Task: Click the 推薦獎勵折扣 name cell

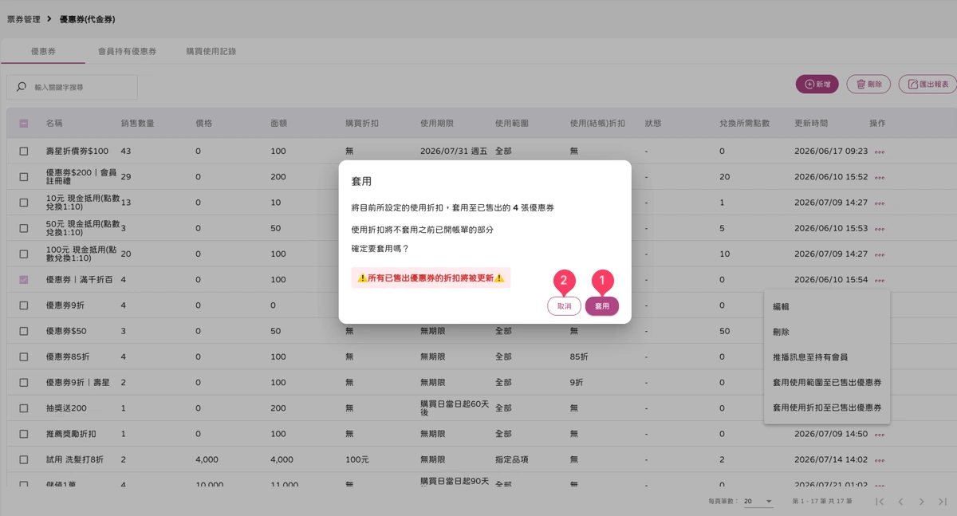Action: pyautogui.click(x=71, y=434)
